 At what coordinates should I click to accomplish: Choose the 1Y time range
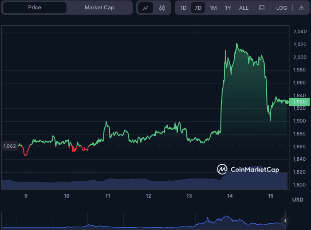click(228, 8)
